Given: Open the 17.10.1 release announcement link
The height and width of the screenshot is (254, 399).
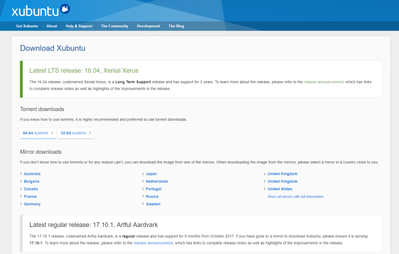Looking at the screenshot, I should click(153, 243).
